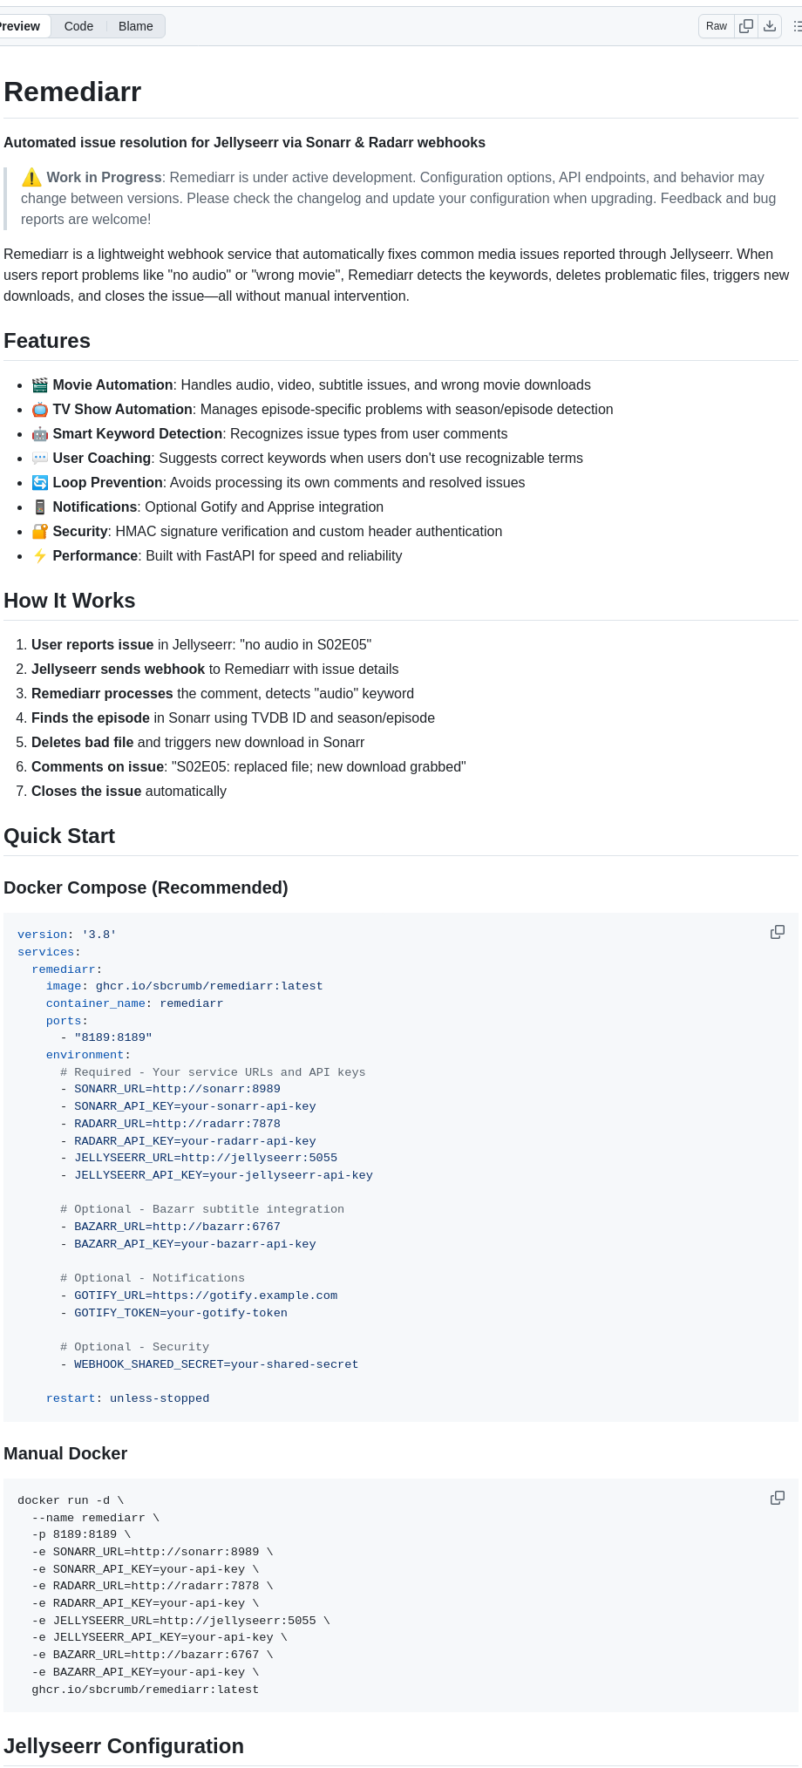
Task: Select the SONARR_URL environment line
Action: coord(177,1088)
